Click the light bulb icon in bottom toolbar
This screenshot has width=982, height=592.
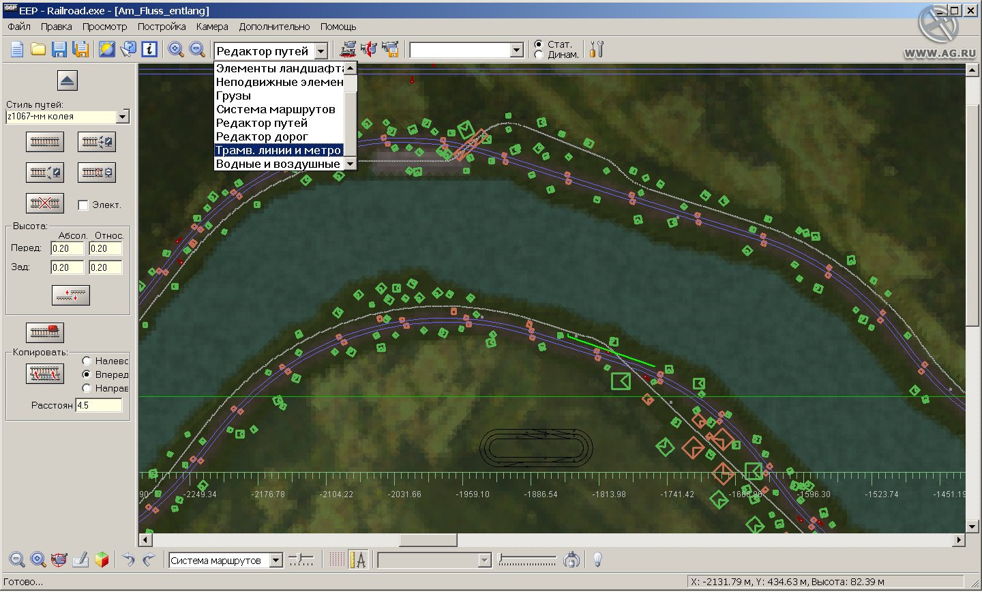tap(597, 560)
